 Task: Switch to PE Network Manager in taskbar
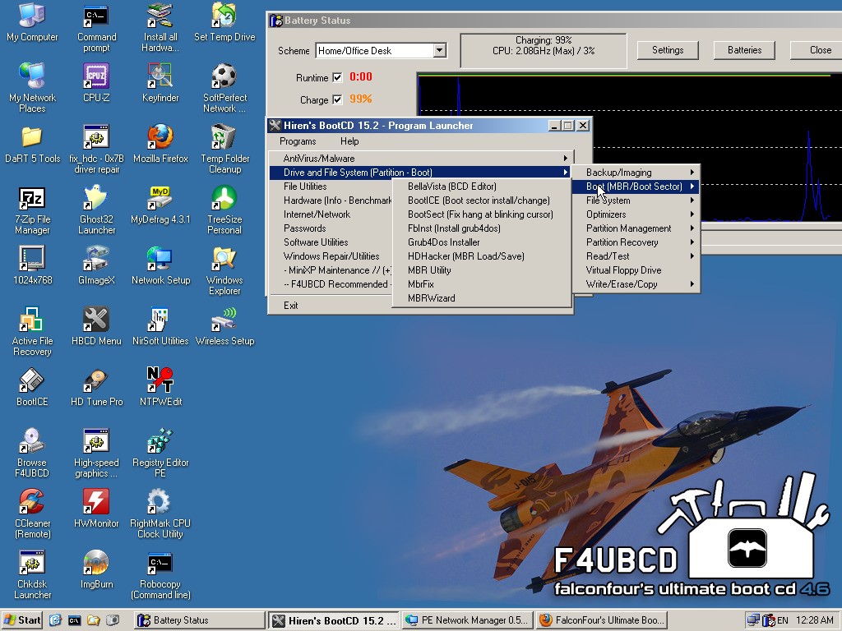point(466,620)
